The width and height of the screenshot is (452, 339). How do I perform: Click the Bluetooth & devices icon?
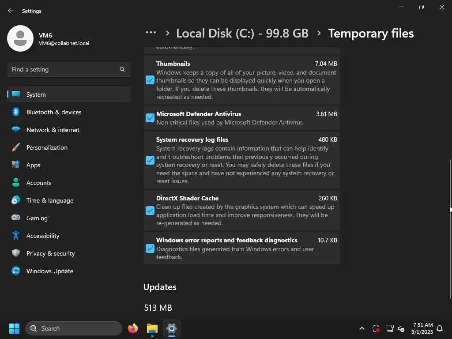point(16,112)
